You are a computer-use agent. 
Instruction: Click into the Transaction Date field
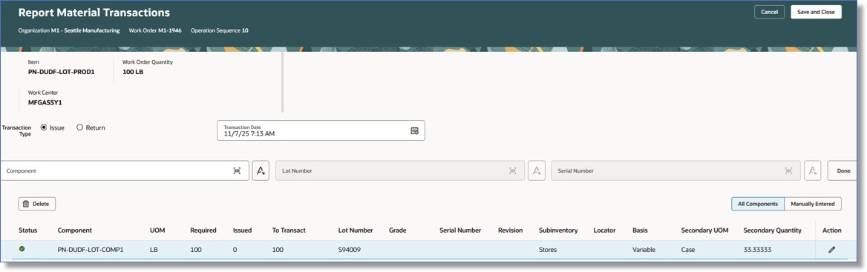321,130
